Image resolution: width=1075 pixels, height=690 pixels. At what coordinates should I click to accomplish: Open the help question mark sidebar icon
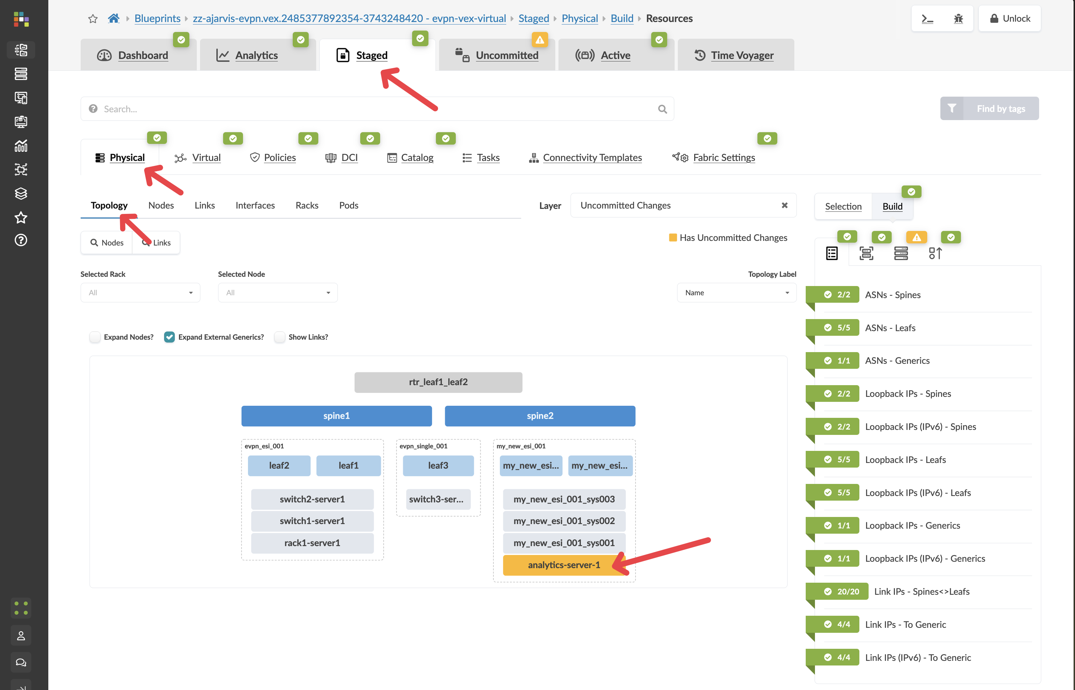[21, 240]
